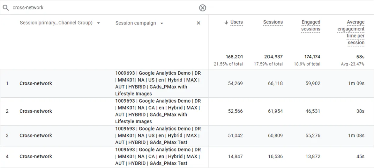Click the total users value 168,201
The width and height of the screenshot is (374, 168).
pyautogui.click(x=235, y=57)
